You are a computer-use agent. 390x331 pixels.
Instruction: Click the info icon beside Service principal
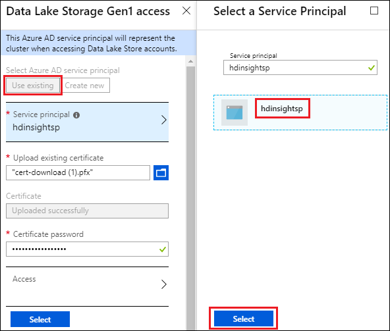click(x=76, y=115)
